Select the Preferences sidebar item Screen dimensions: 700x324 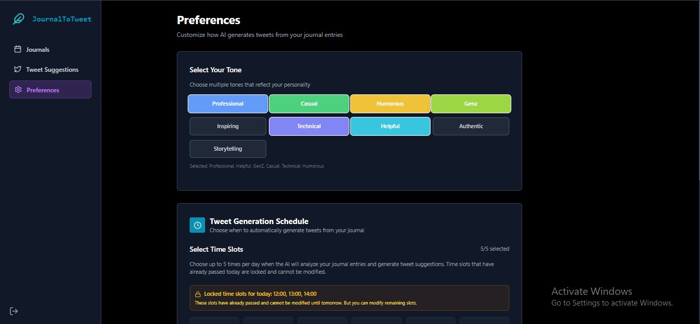(50, 89)
